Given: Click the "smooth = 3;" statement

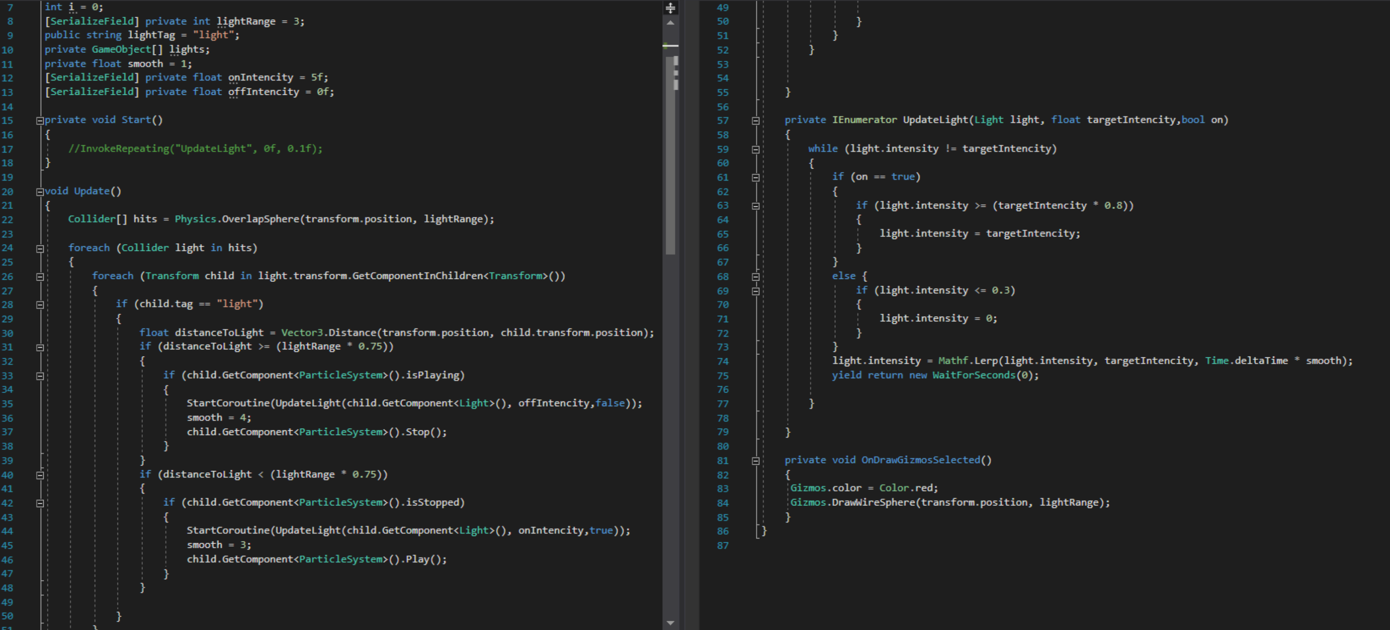Looking at the screenshot, I should click(x=219, y=545).
